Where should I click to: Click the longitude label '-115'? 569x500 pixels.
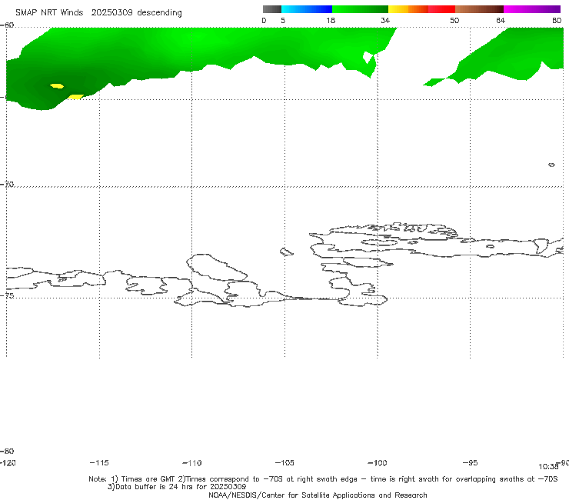[99, 462]
